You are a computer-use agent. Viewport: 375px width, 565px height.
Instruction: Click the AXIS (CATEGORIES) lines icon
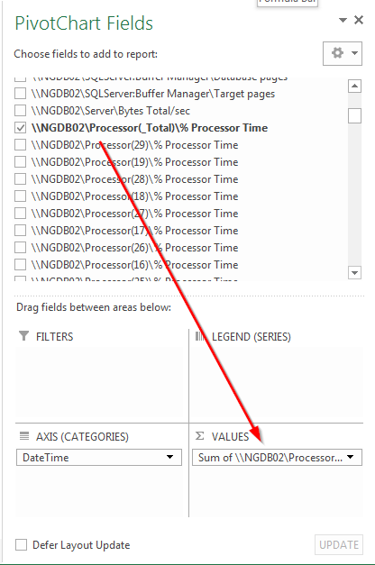(23, 436)
